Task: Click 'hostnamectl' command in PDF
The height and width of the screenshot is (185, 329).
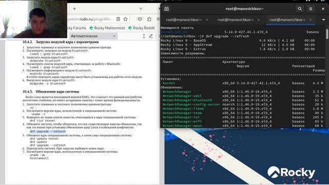Action: click(39, 158)
